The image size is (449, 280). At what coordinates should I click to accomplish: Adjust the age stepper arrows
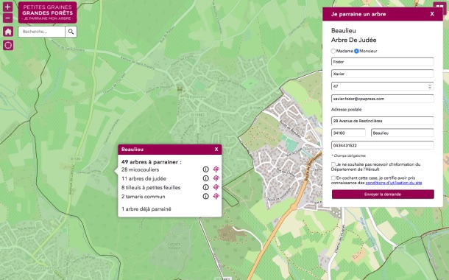coord(430,86)
